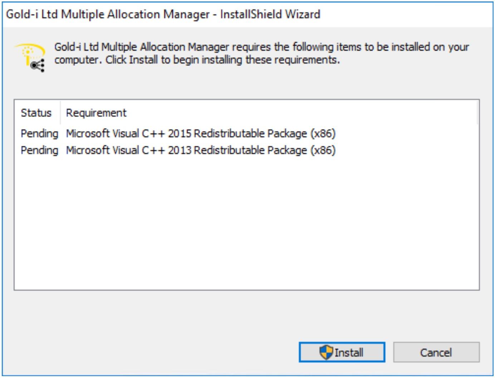Click the word Install beside the shield

349,353
